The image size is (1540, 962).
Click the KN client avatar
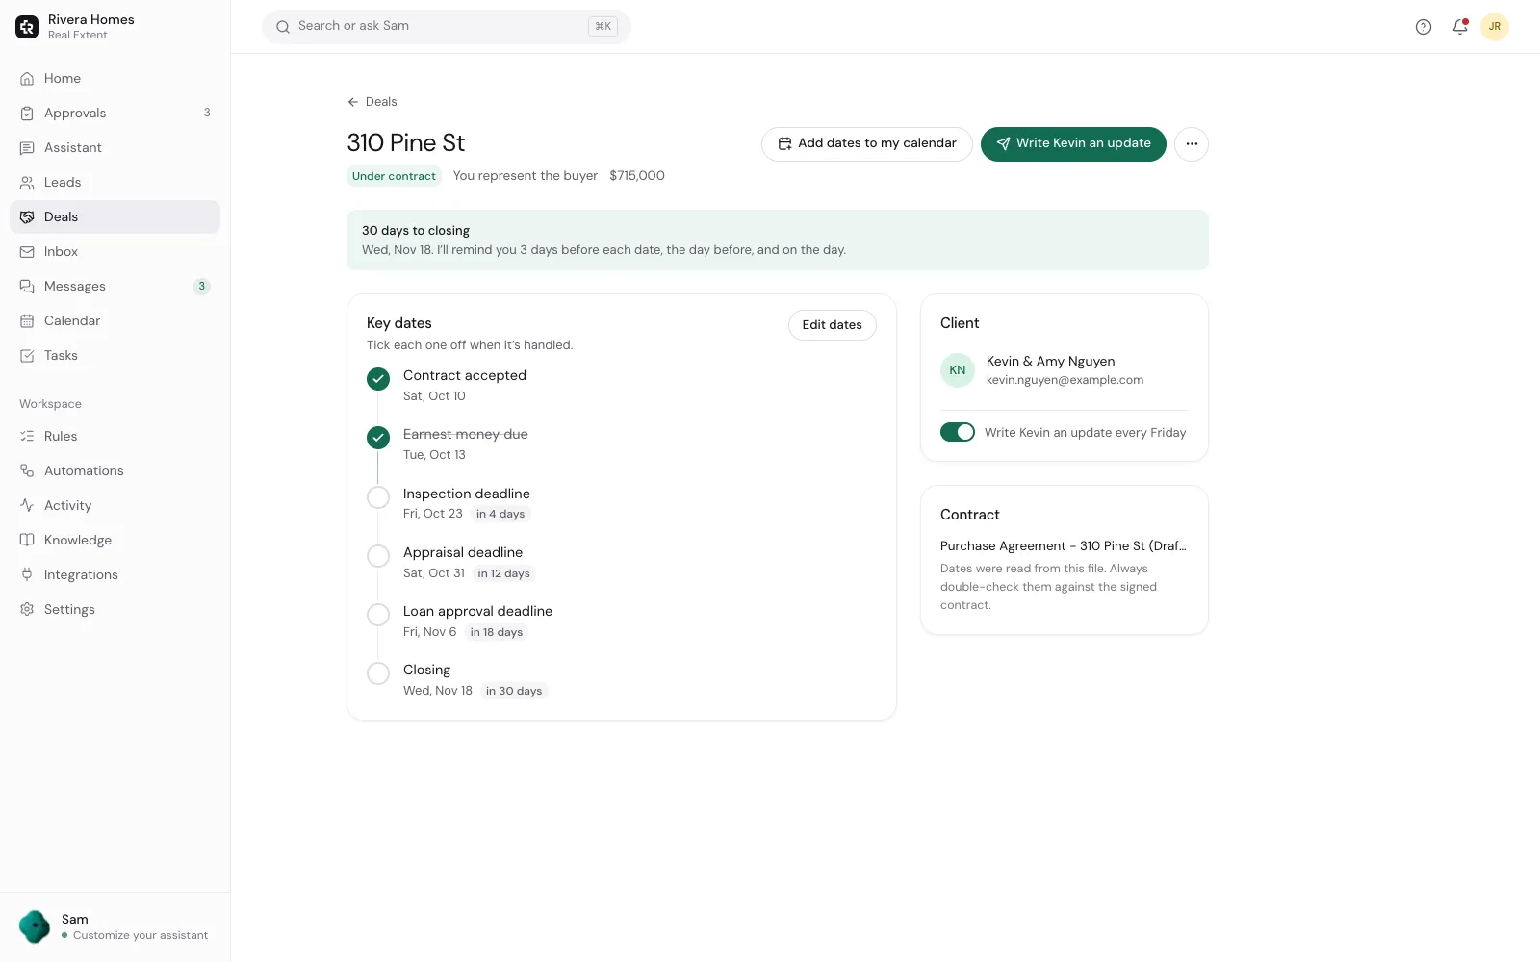pyautogui.click(x=958, y=370)
